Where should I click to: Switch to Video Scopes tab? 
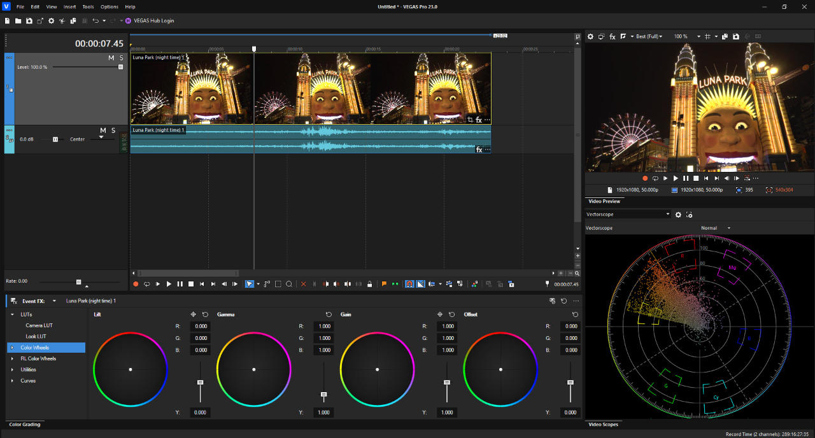click(x=603, y=424)
